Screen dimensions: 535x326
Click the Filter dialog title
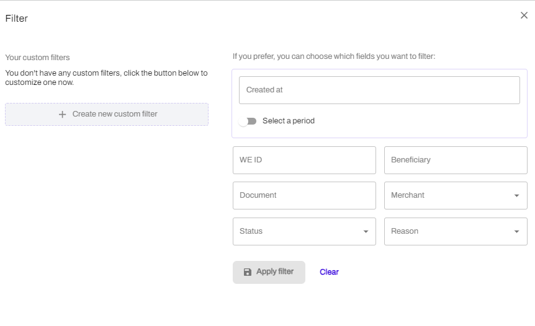[x=16, y=19]
